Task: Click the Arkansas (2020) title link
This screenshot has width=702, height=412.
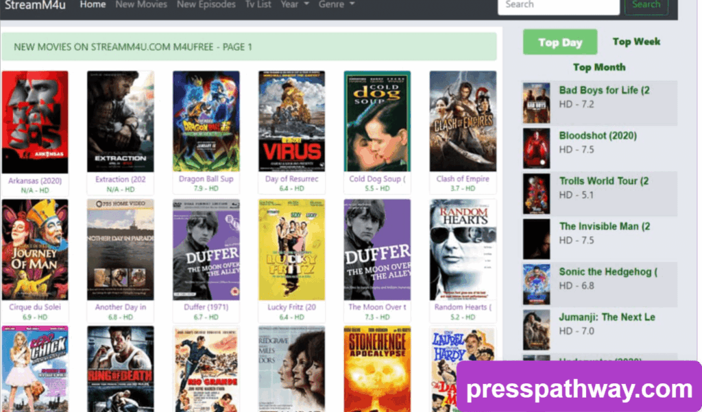Action: pos(35,181)
